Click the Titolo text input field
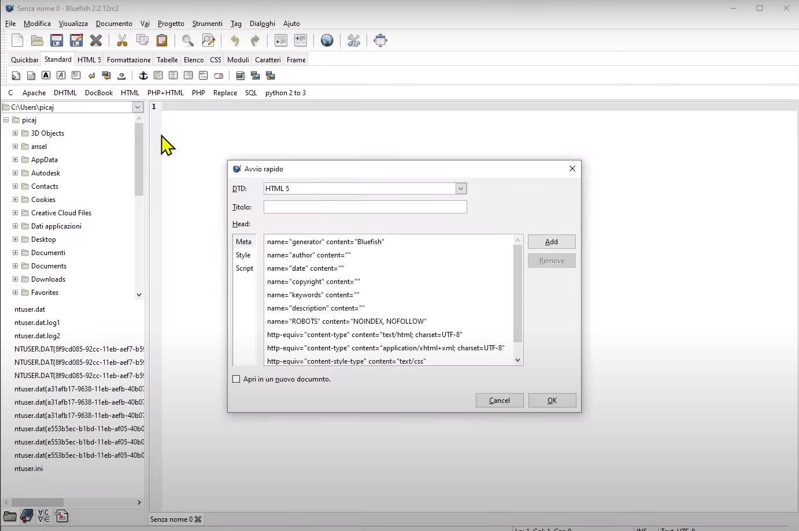 point(365,207)
